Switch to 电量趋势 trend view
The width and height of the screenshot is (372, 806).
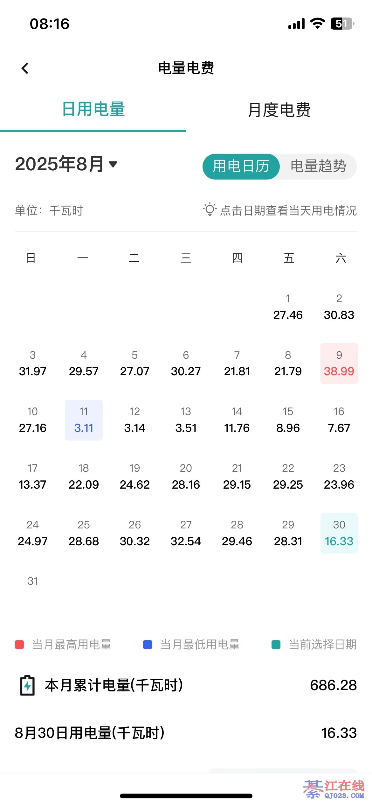[x=318, y=166]
